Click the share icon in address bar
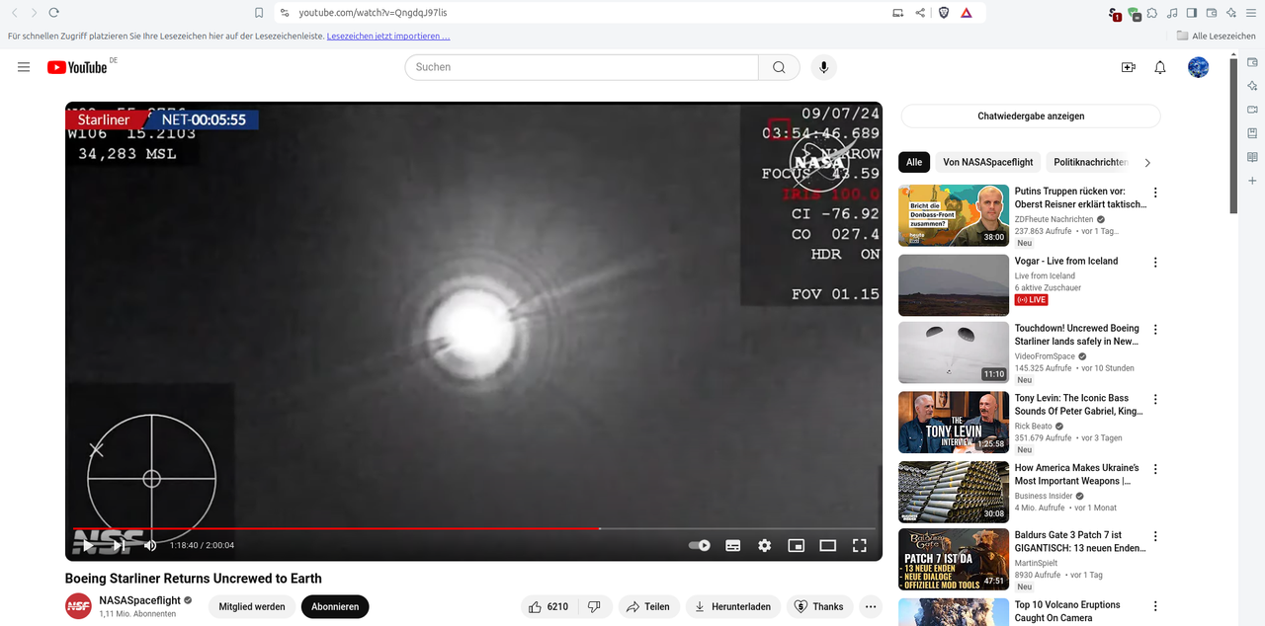 [920, 13]
